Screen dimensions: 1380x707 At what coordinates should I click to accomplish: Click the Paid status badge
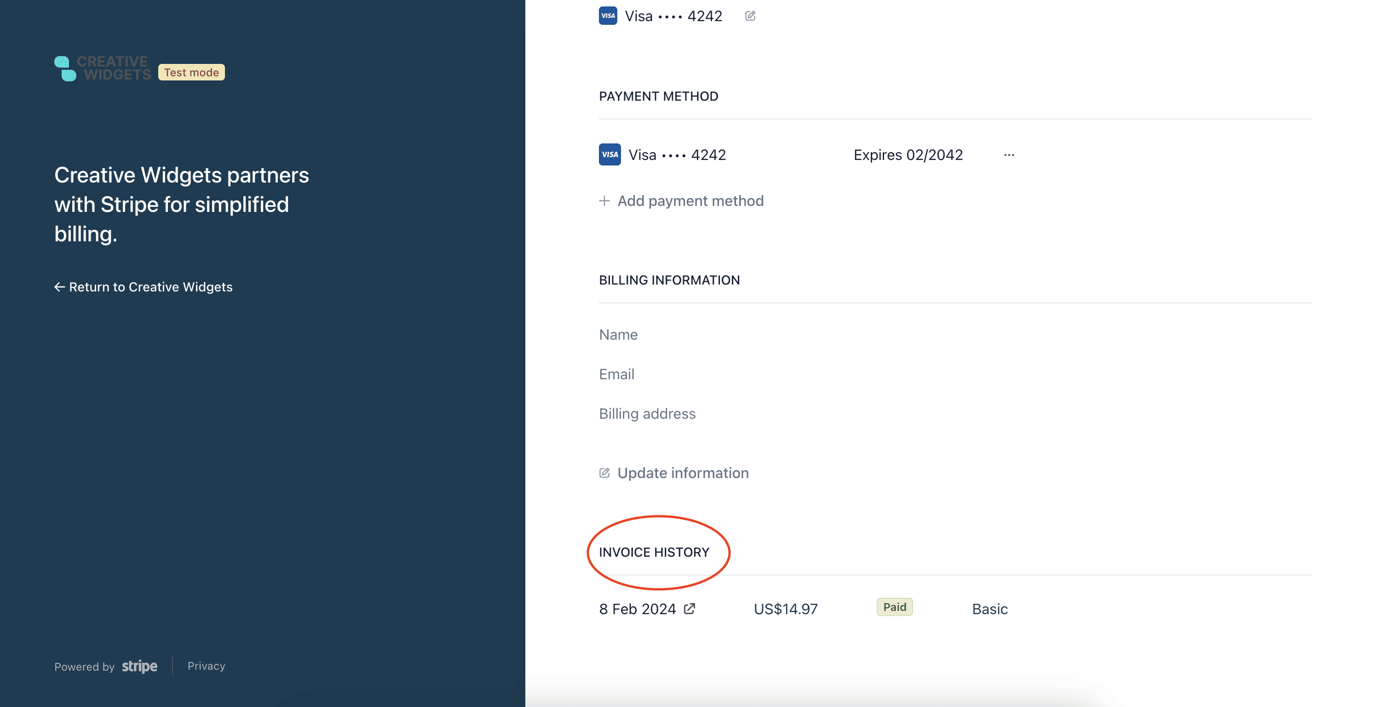click(x=895, y=607)
